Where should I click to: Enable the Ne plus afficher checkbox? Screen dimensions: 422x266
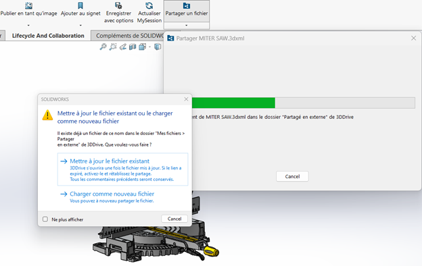45,219
